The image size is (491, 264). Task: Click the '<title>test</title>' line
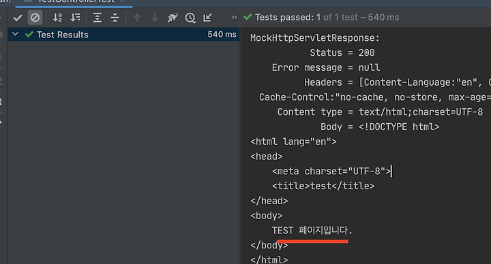(x=323, y=186)
